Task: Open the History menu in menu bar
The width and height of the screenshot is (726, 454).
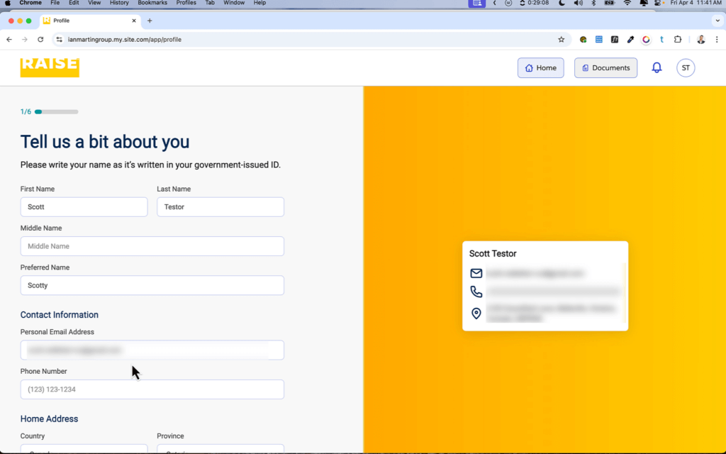Action: [x=119, y=3]
